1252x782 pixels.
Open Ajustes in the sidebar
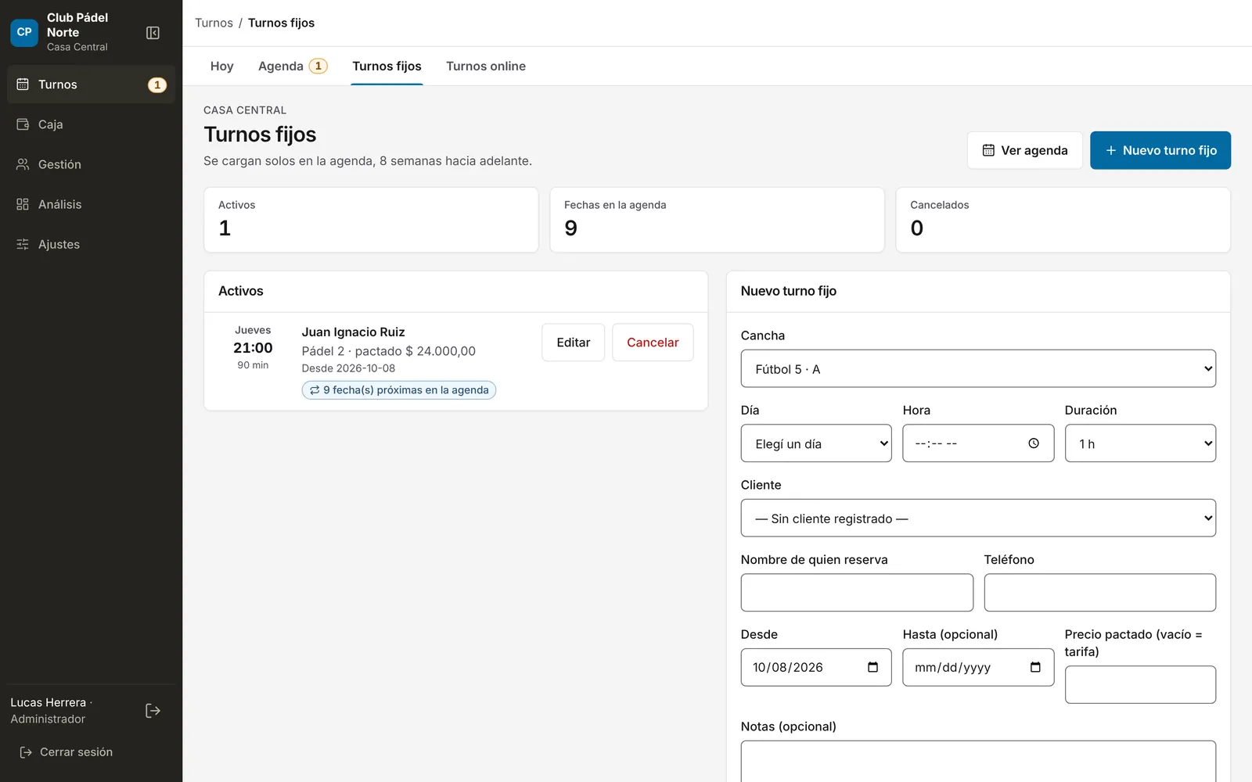[x=91, y=244]
